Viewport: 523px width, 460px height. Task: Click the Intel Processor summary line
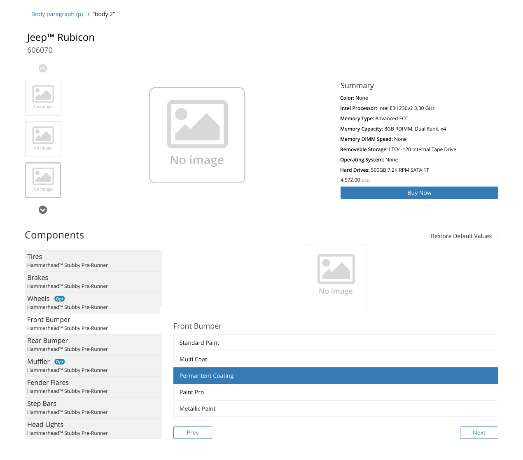(x=388, y=108)
